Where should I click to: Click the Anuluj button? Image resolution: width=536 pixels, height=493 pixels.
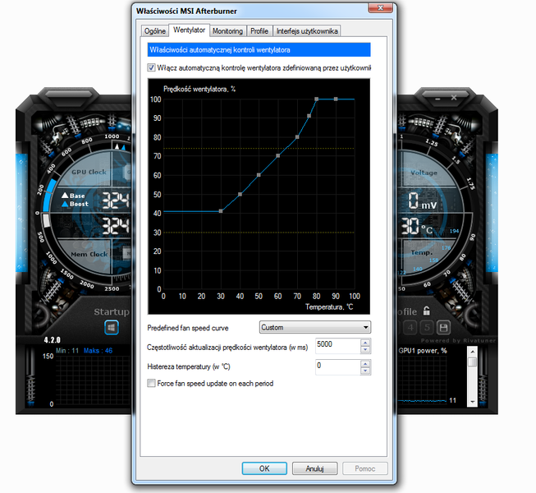click(x=315, y=468)
